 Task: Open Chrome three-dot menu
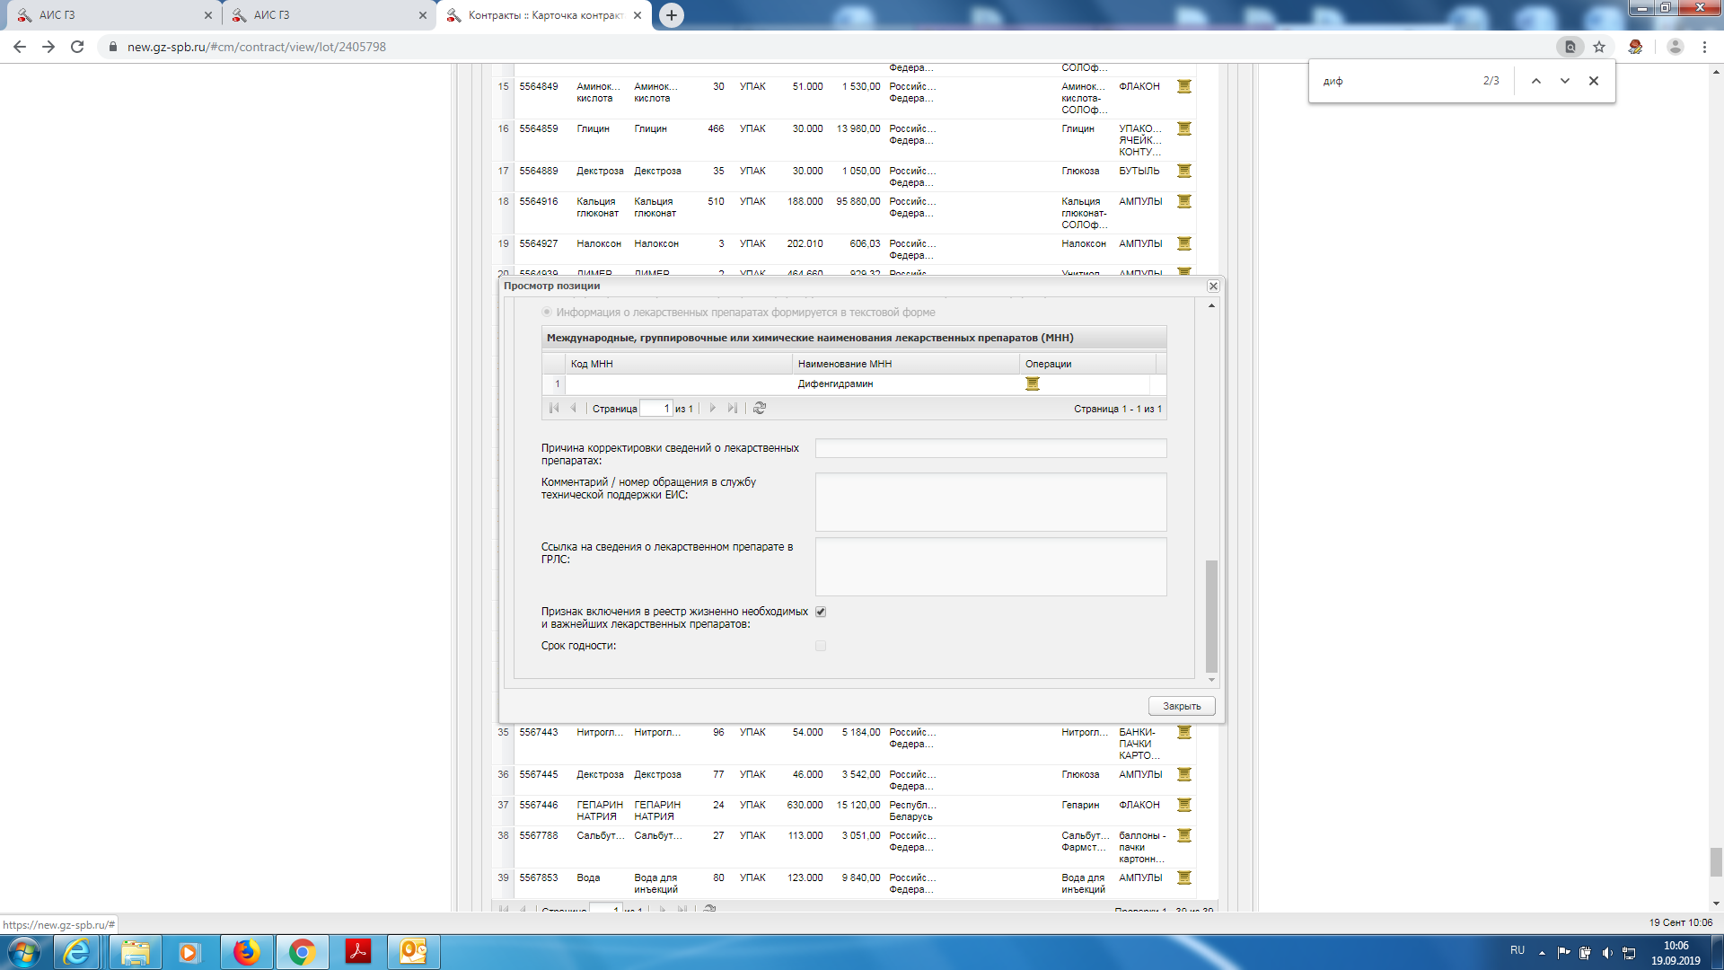1704,47
